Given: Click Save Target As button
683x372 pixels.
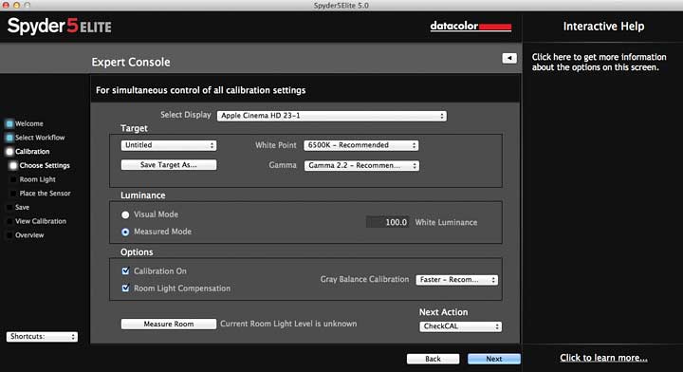Looking at the screenshot, I should 169,165.
